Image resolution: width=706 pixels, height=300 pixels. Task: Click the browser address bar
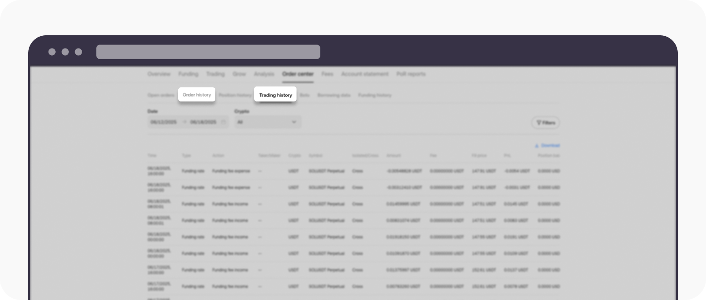pyautogui.click(x=208, y=52)
